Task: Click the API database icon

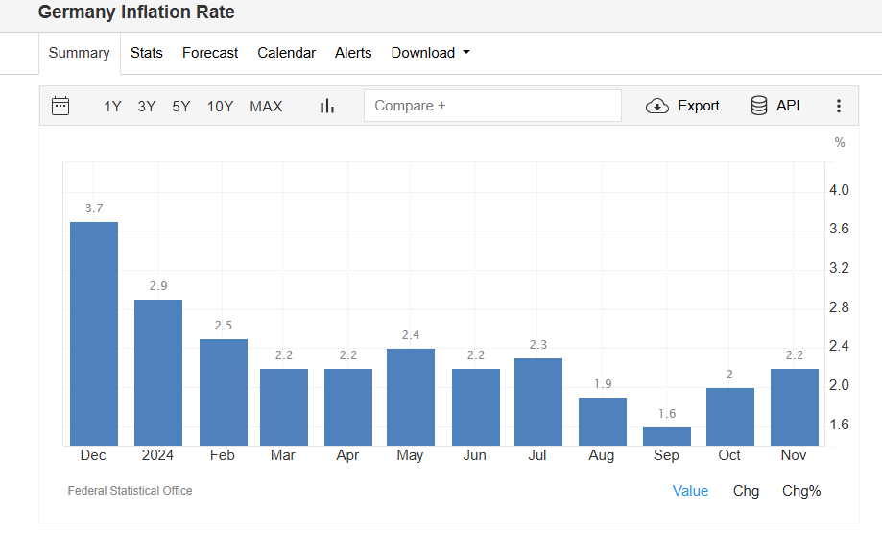Action: (759, 106)
